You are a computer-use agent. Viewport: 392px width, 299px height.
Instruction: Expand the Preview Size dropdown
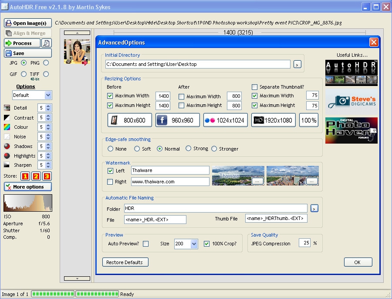(194, 244)
